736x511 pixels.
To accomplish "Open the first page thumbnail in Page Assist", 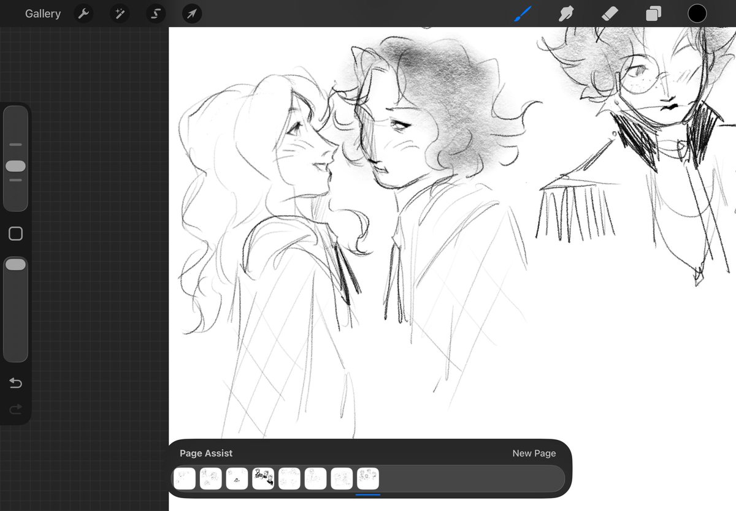I will (x=185, y=479).
